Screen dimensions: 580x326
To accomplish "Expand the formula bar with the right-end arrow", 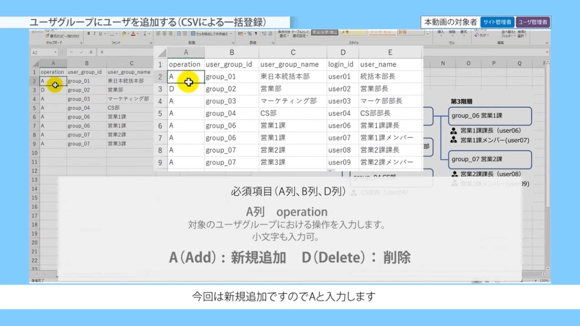I will coord(547,52).
